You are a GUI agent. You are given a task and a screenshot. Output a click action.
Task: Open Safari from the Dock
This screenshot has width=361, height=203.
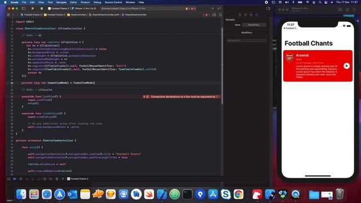(x=47, y=194)
